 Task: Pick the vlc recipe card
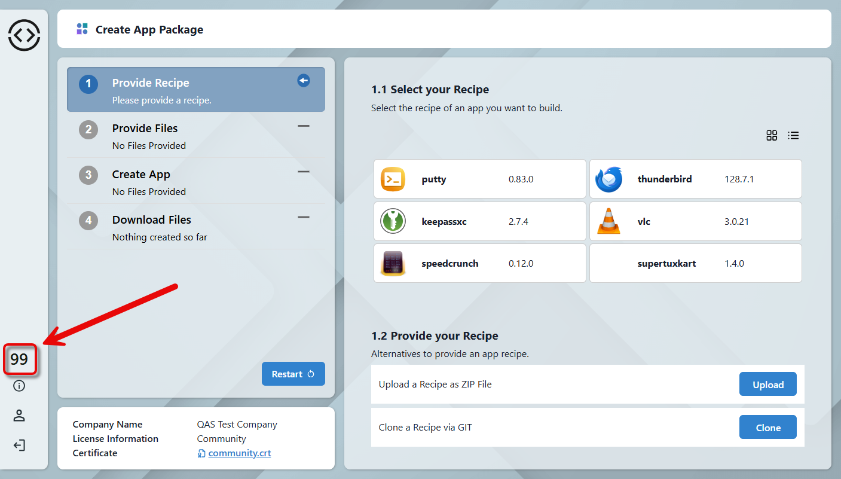(695, 221)
